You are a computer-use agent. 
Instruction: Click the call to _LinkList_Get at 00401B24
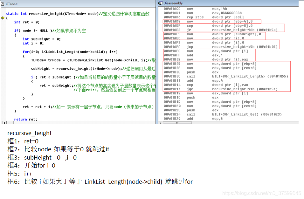(x=223, y=114)
